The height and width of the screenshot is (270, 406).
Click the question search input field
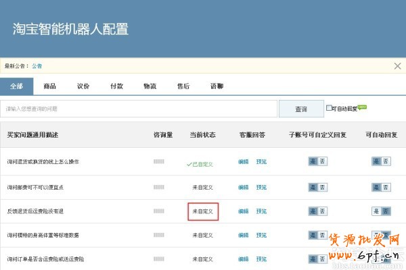(140, 109)
